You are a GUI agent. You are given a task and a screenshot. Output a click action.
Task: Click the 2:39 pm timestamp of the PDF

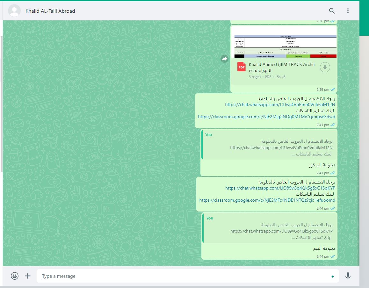coord(323,90)
